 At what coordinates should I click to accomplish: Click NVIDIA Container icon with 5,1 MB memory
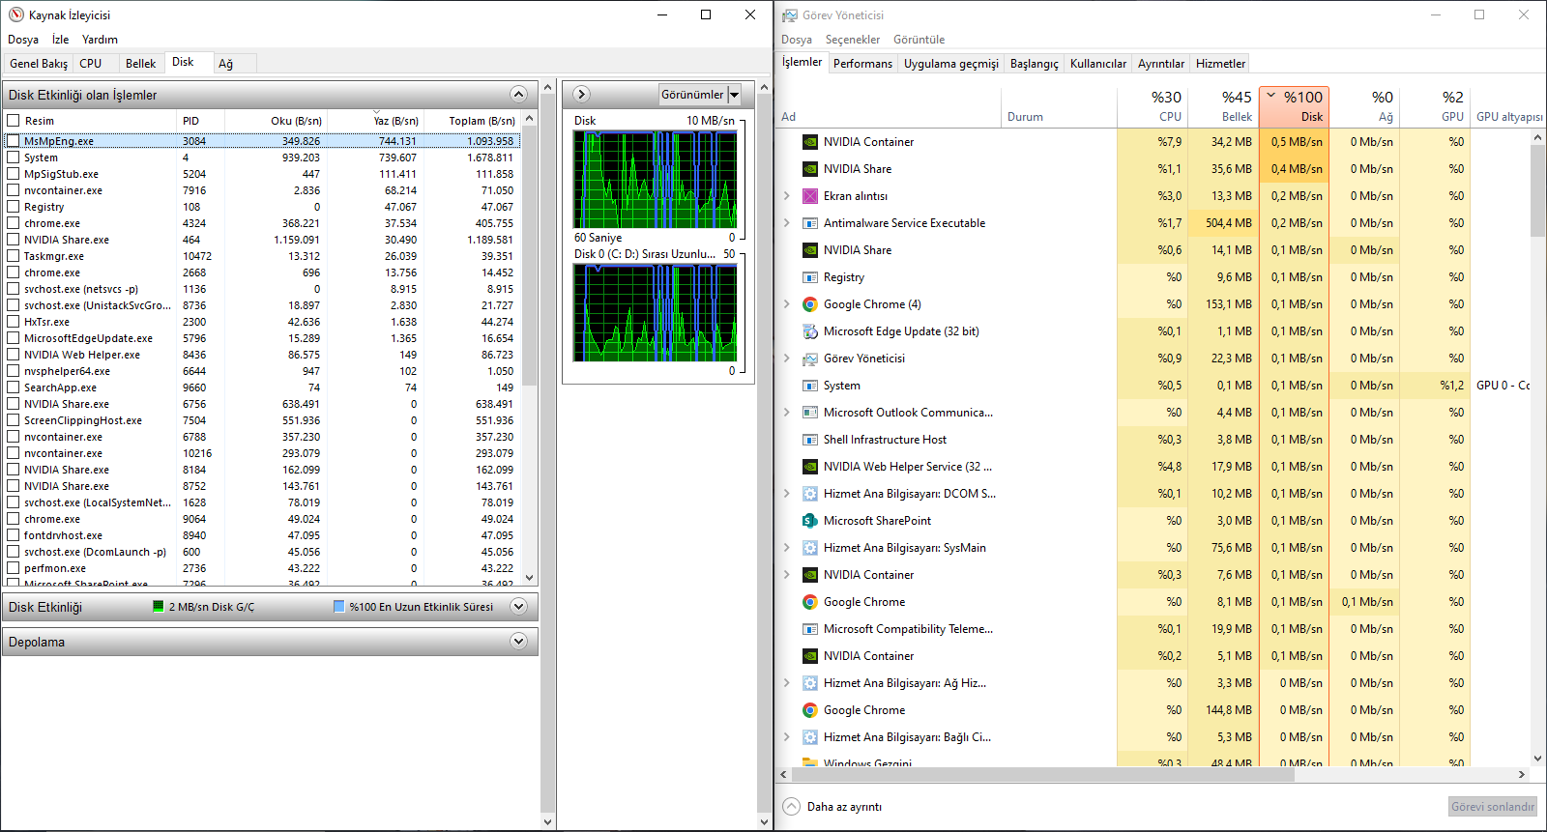pos(810,656)
